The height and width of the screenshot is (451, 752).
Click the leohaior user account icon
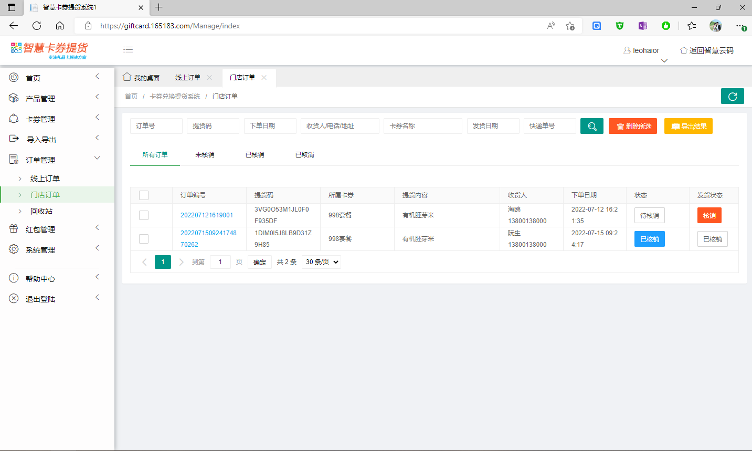[627, 50]
